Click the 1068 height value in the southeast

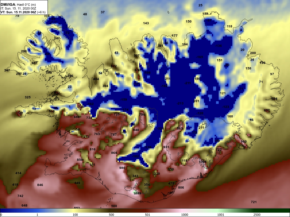pos(202,162)
